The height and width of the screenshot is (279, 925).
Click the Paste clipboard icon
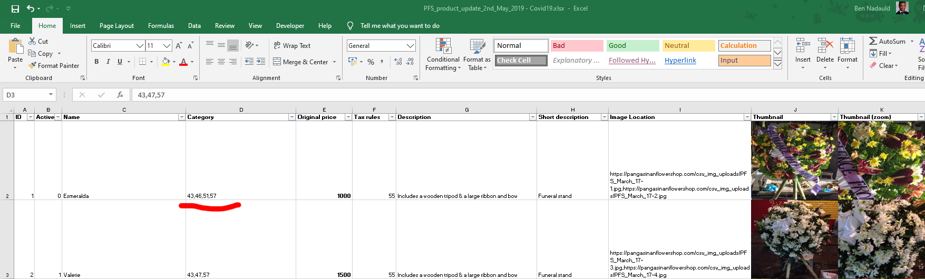16,47
